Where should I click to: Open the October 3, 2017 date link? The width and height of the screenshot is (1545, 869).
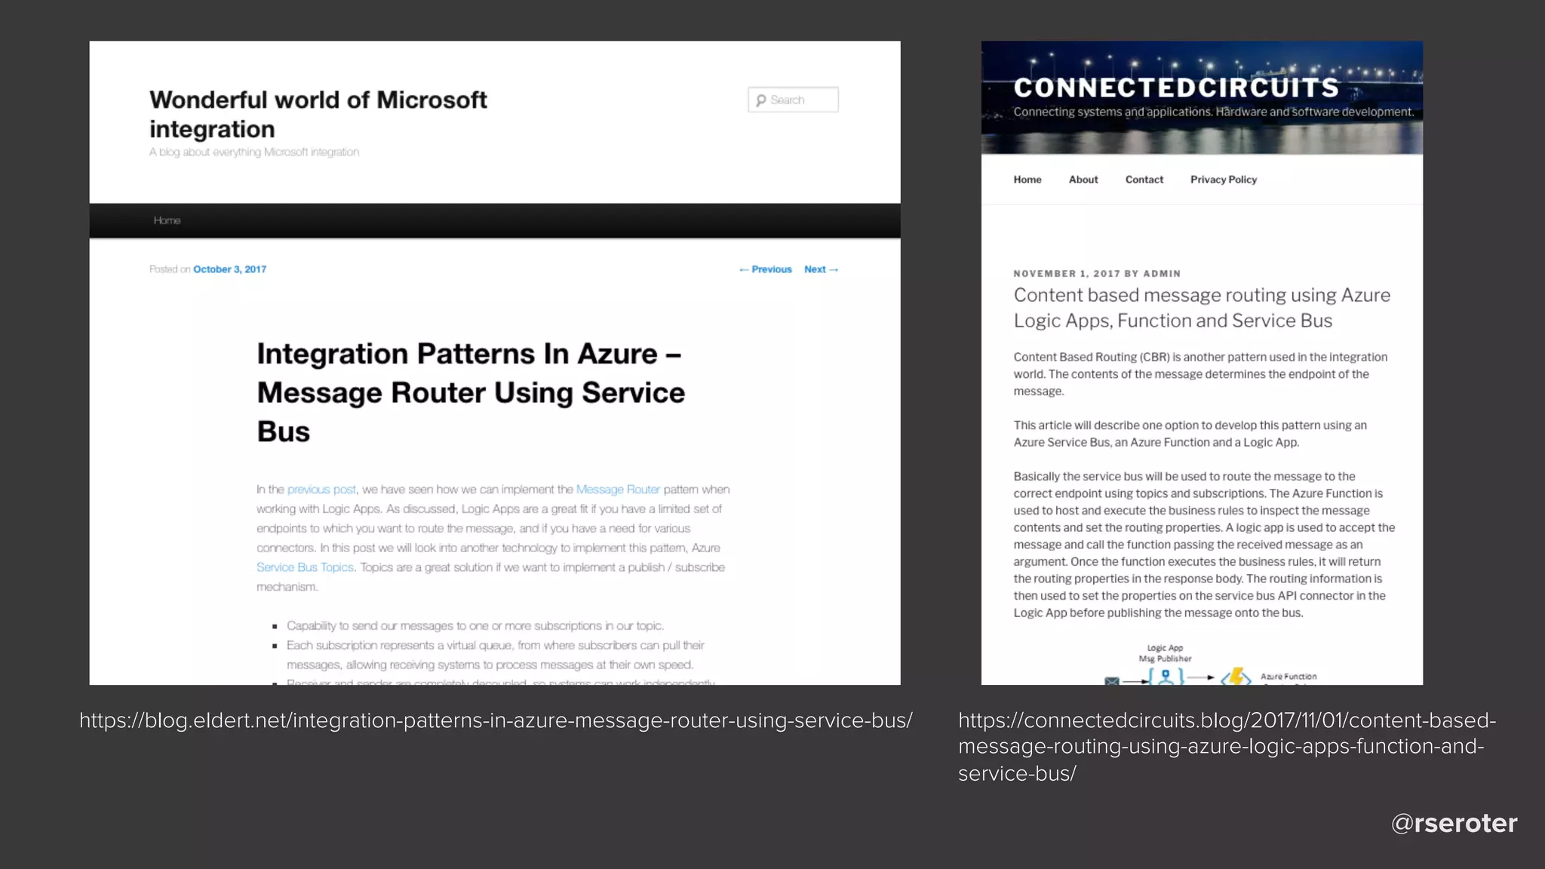[x=229, y=269]
